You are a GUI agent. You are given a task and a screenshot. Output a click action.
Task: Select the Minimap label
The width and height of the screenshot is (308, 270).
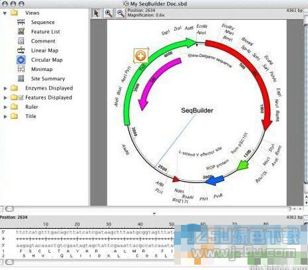point(42,69)
